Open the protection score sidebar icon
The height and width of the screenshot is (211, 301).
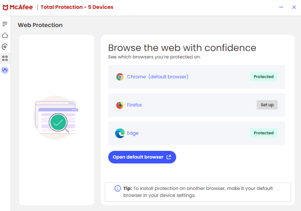(5, 47)
